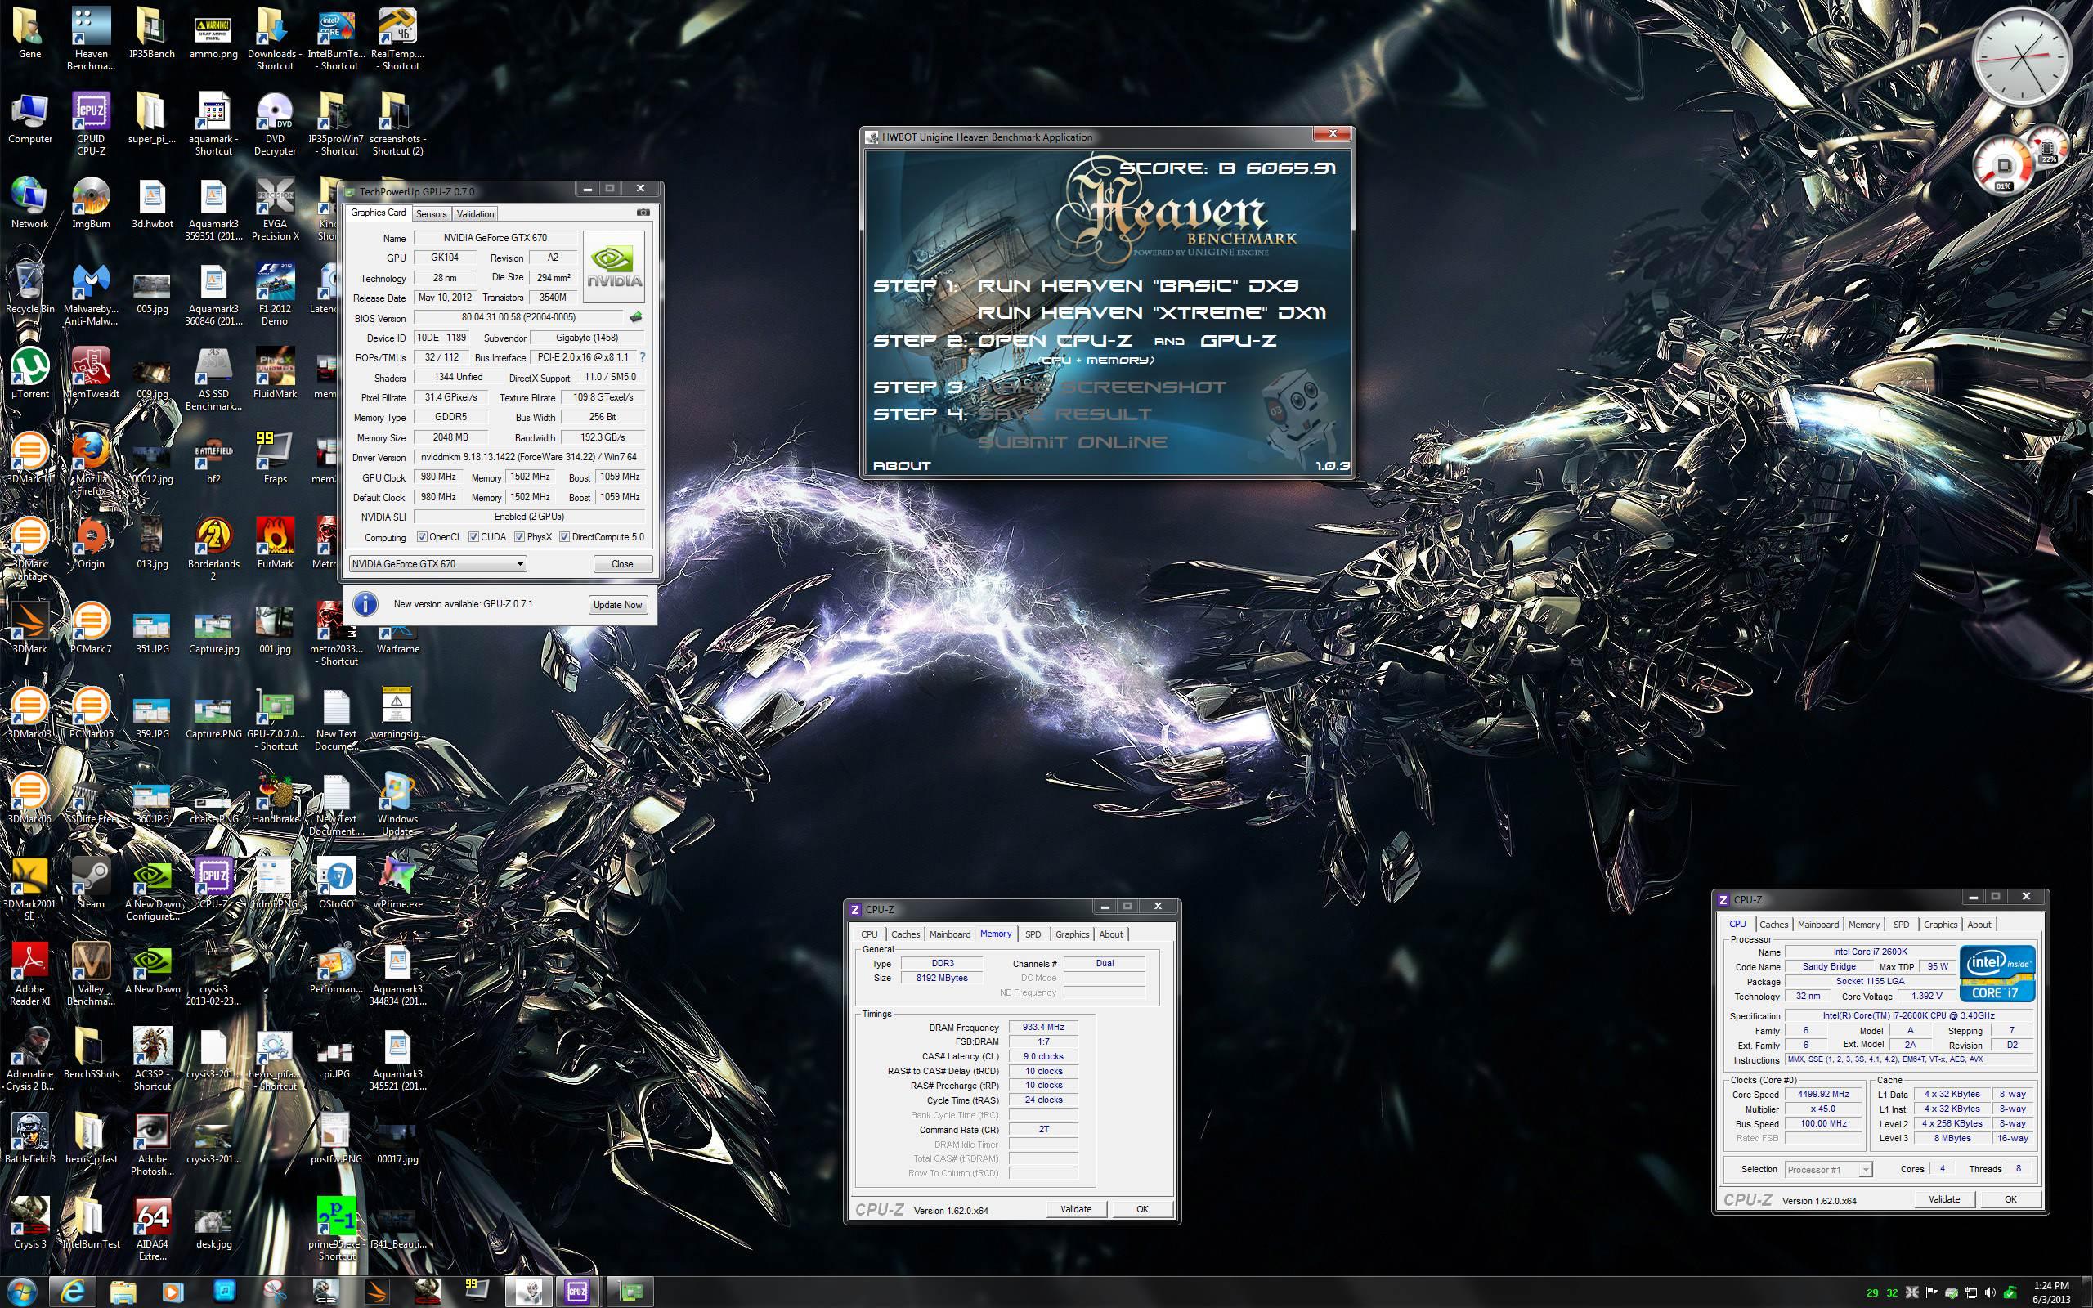2093x1308 pixels.
Task: Switch to the Validation tab in GPU-Z
Action: tap(475, 213)
